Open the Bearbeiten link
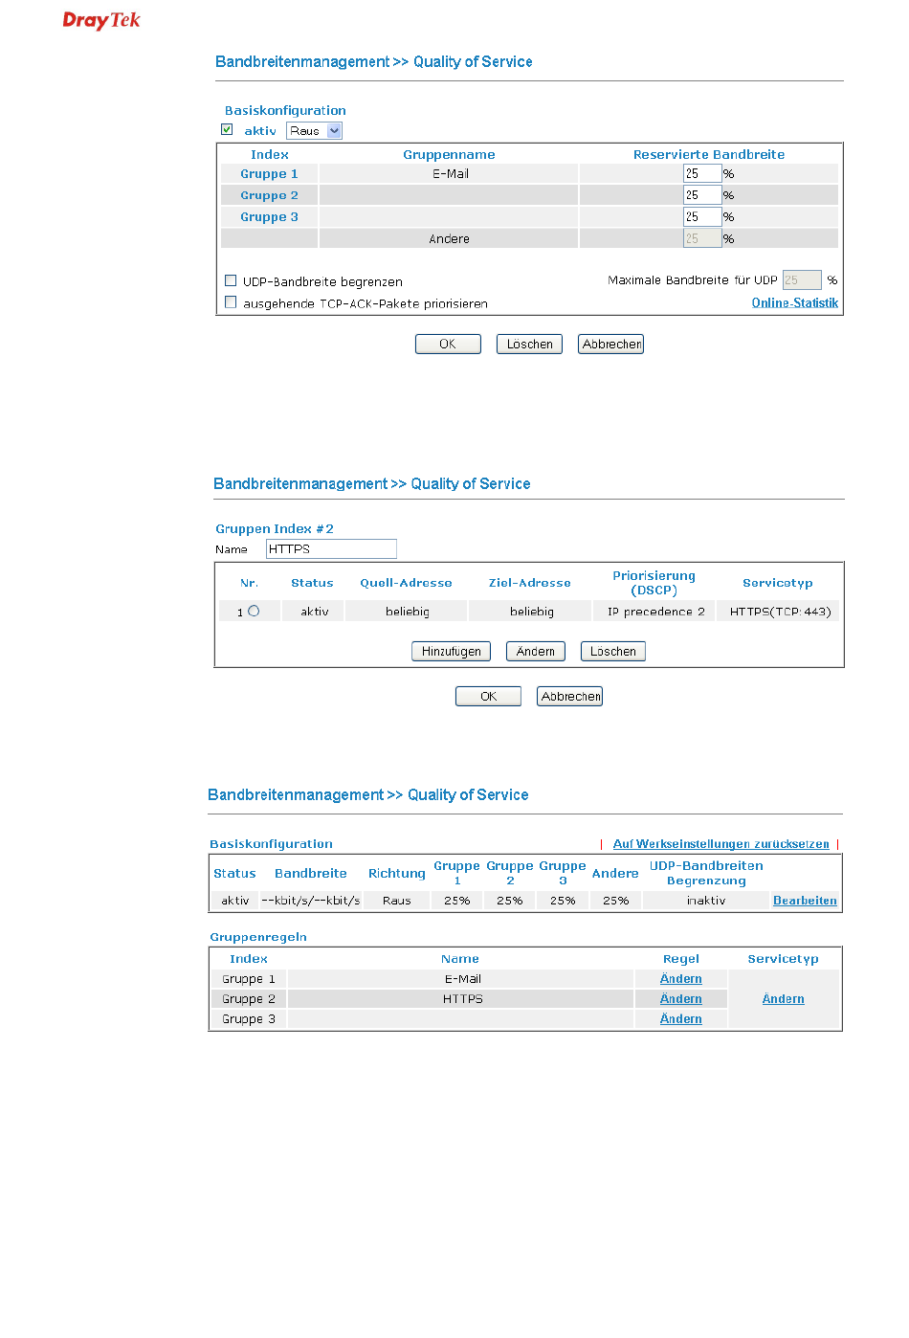 coord(805,901)
